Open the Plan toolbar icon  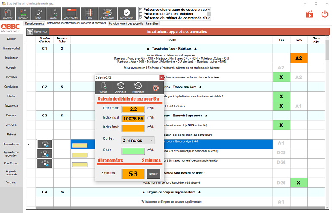tap(89, 14)
